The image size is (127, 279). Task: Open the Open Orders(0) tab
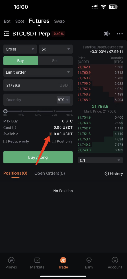point(49,173)
